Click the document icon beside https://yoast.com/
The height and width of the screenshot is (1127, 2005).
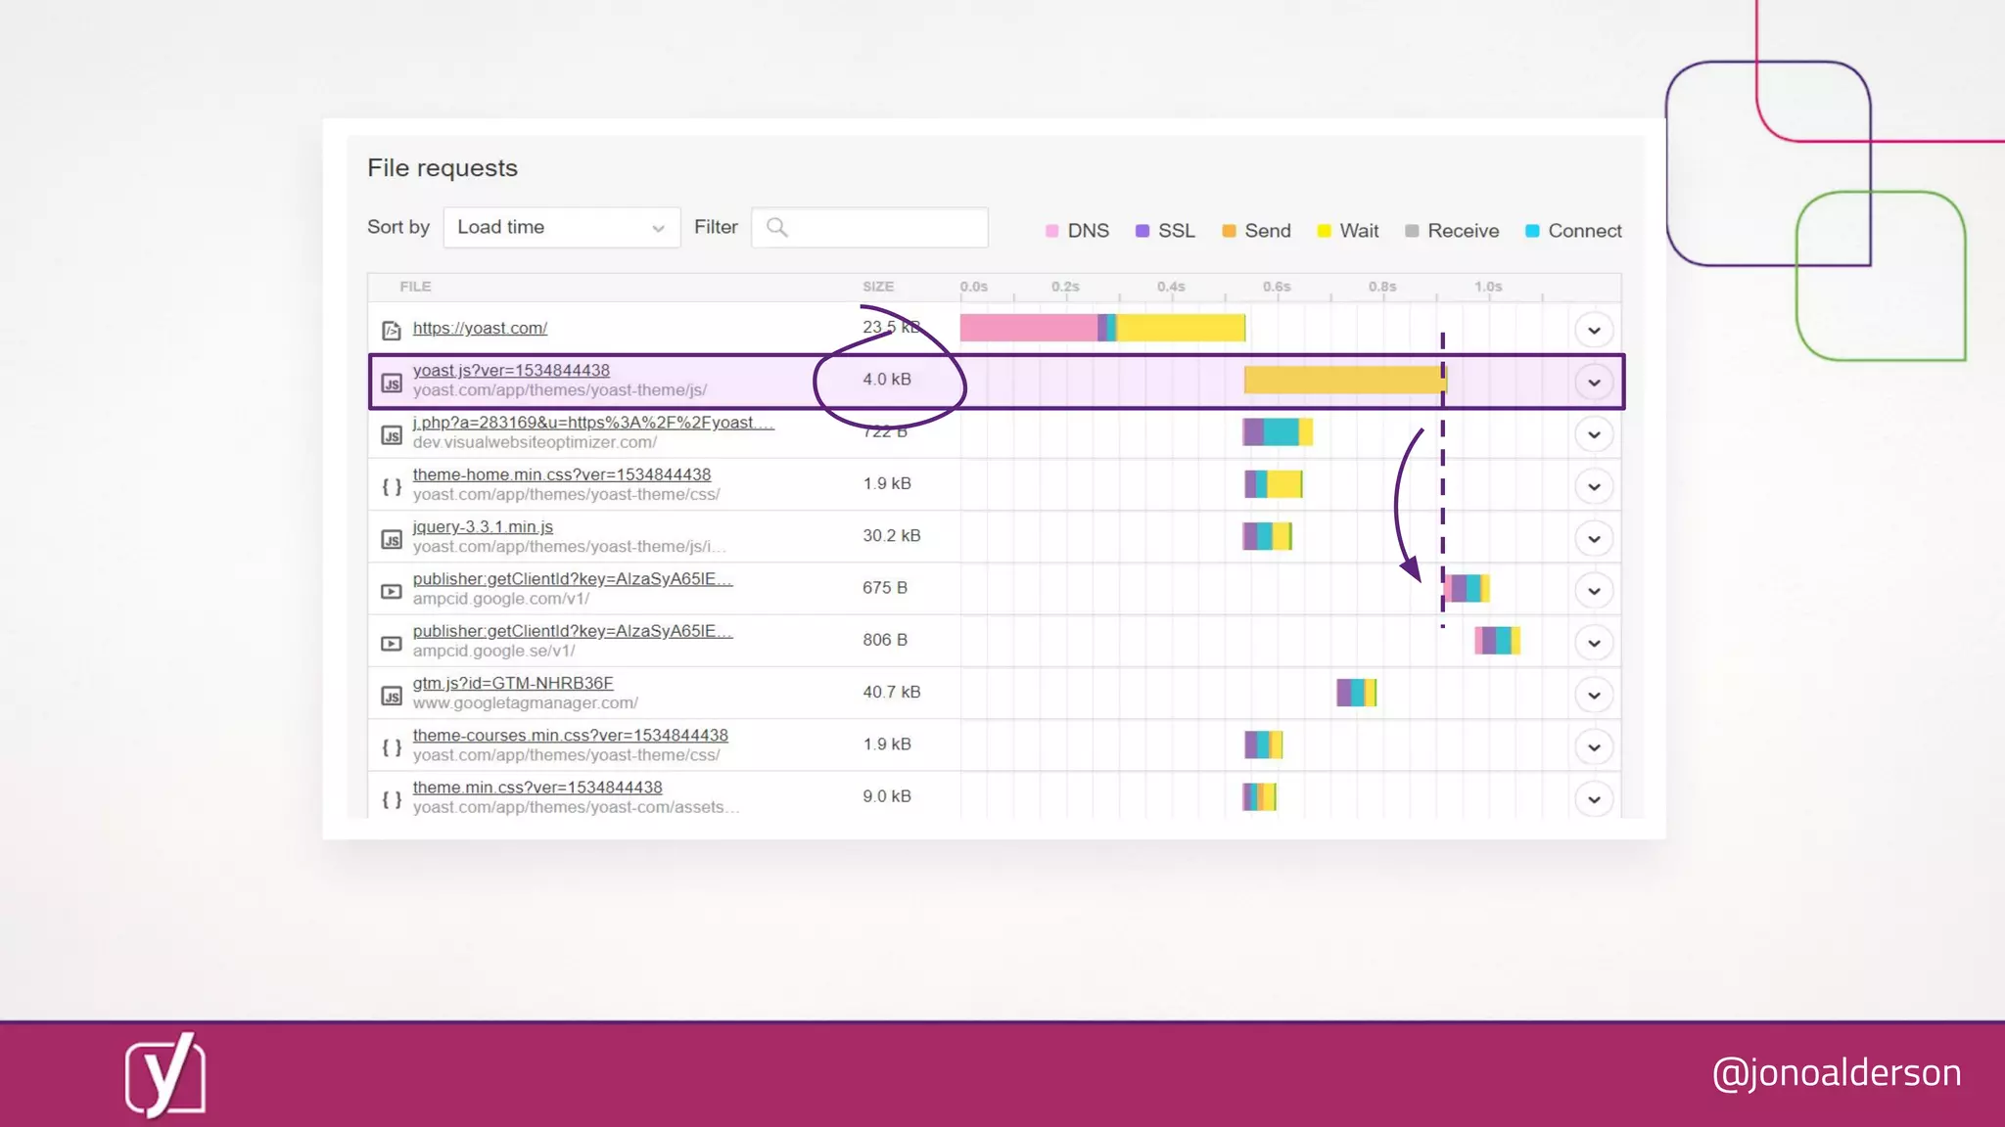(391, 331)
